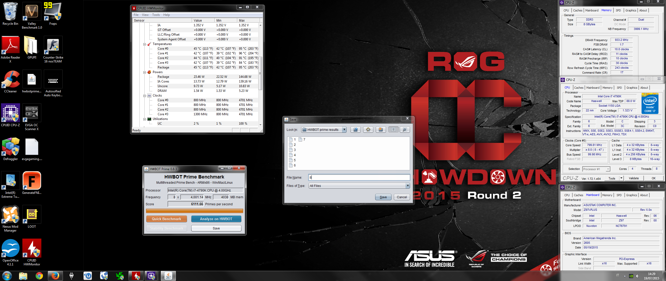Click Save button in the Save dialog
Viewport: 666px width, 281px height.
383,197
